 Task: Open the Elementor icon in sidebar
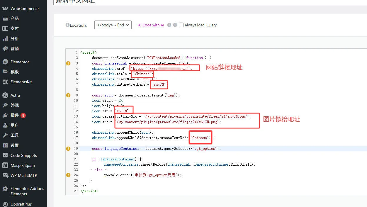point(5,62)
